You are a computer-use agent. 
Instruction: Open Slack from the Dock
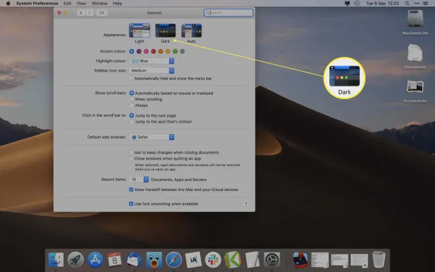[x=213, y=259]
